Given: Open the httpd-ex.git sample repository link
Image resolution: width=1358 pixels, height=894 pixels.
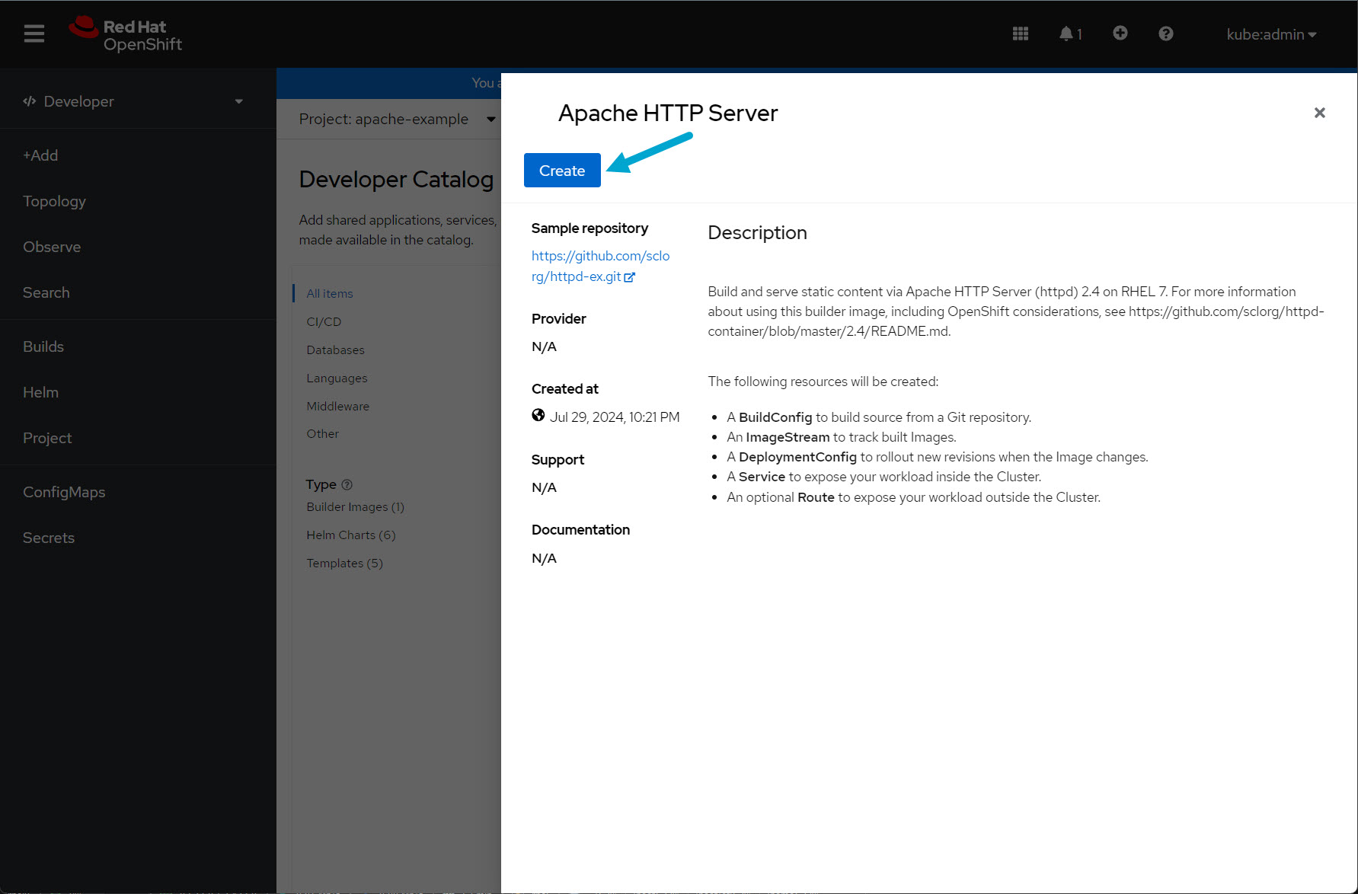Looking at the screenshot, I should 600,266.
